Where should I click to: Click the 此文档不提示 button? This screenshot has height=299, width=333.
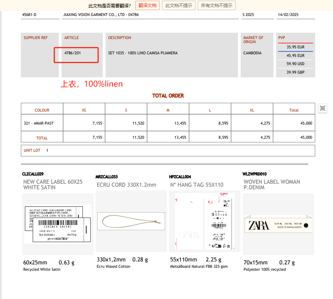click(178, 6)
